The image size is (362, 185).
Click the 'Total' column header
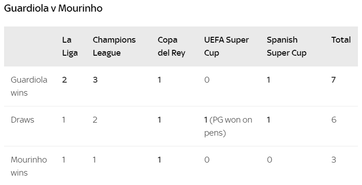341,40
